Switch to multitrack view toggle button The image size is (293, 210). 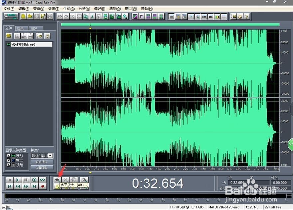[x=11, y=17]
